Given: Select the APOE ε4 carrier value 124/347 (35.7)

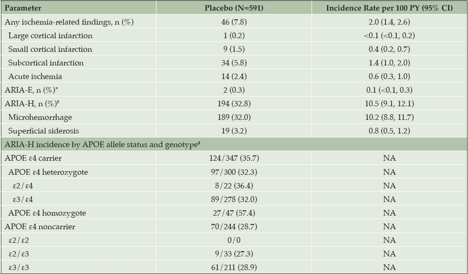Looking at the screenshot, I should [x=234, y=158].
